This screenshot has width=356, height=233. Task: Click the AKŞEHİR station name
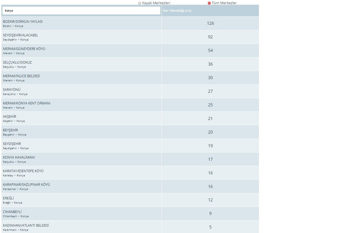pyautogui.click(x=10, y=117)
